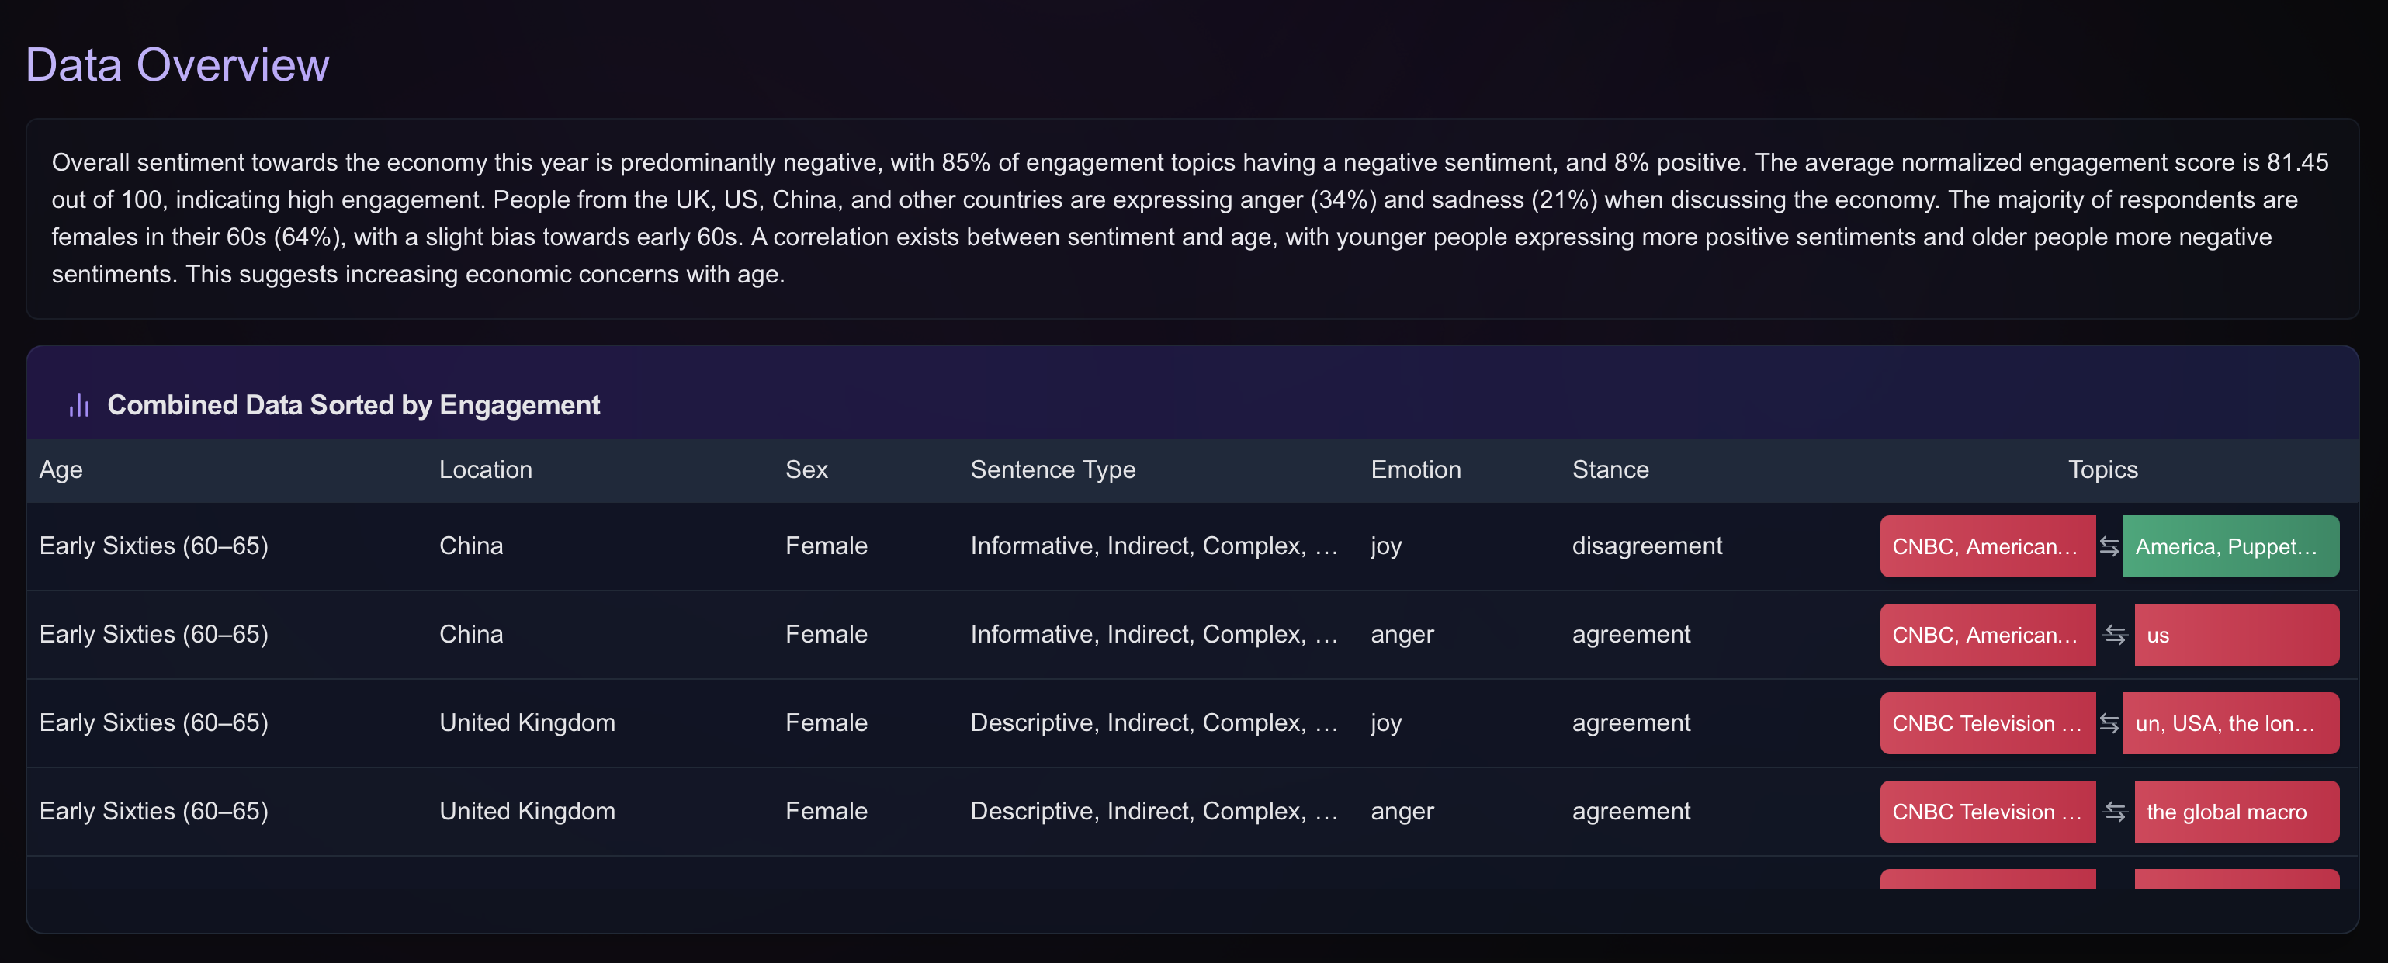Image resolution: width=2388 pixels, height=963 pixels.
Task: Click the Data Overview heading
Action: coord(177,65)
